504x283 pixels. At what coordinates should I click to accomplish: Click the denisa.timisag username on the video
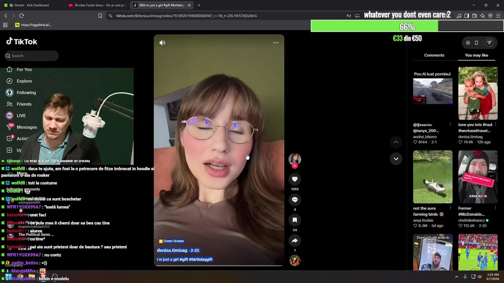click(172, 250)
